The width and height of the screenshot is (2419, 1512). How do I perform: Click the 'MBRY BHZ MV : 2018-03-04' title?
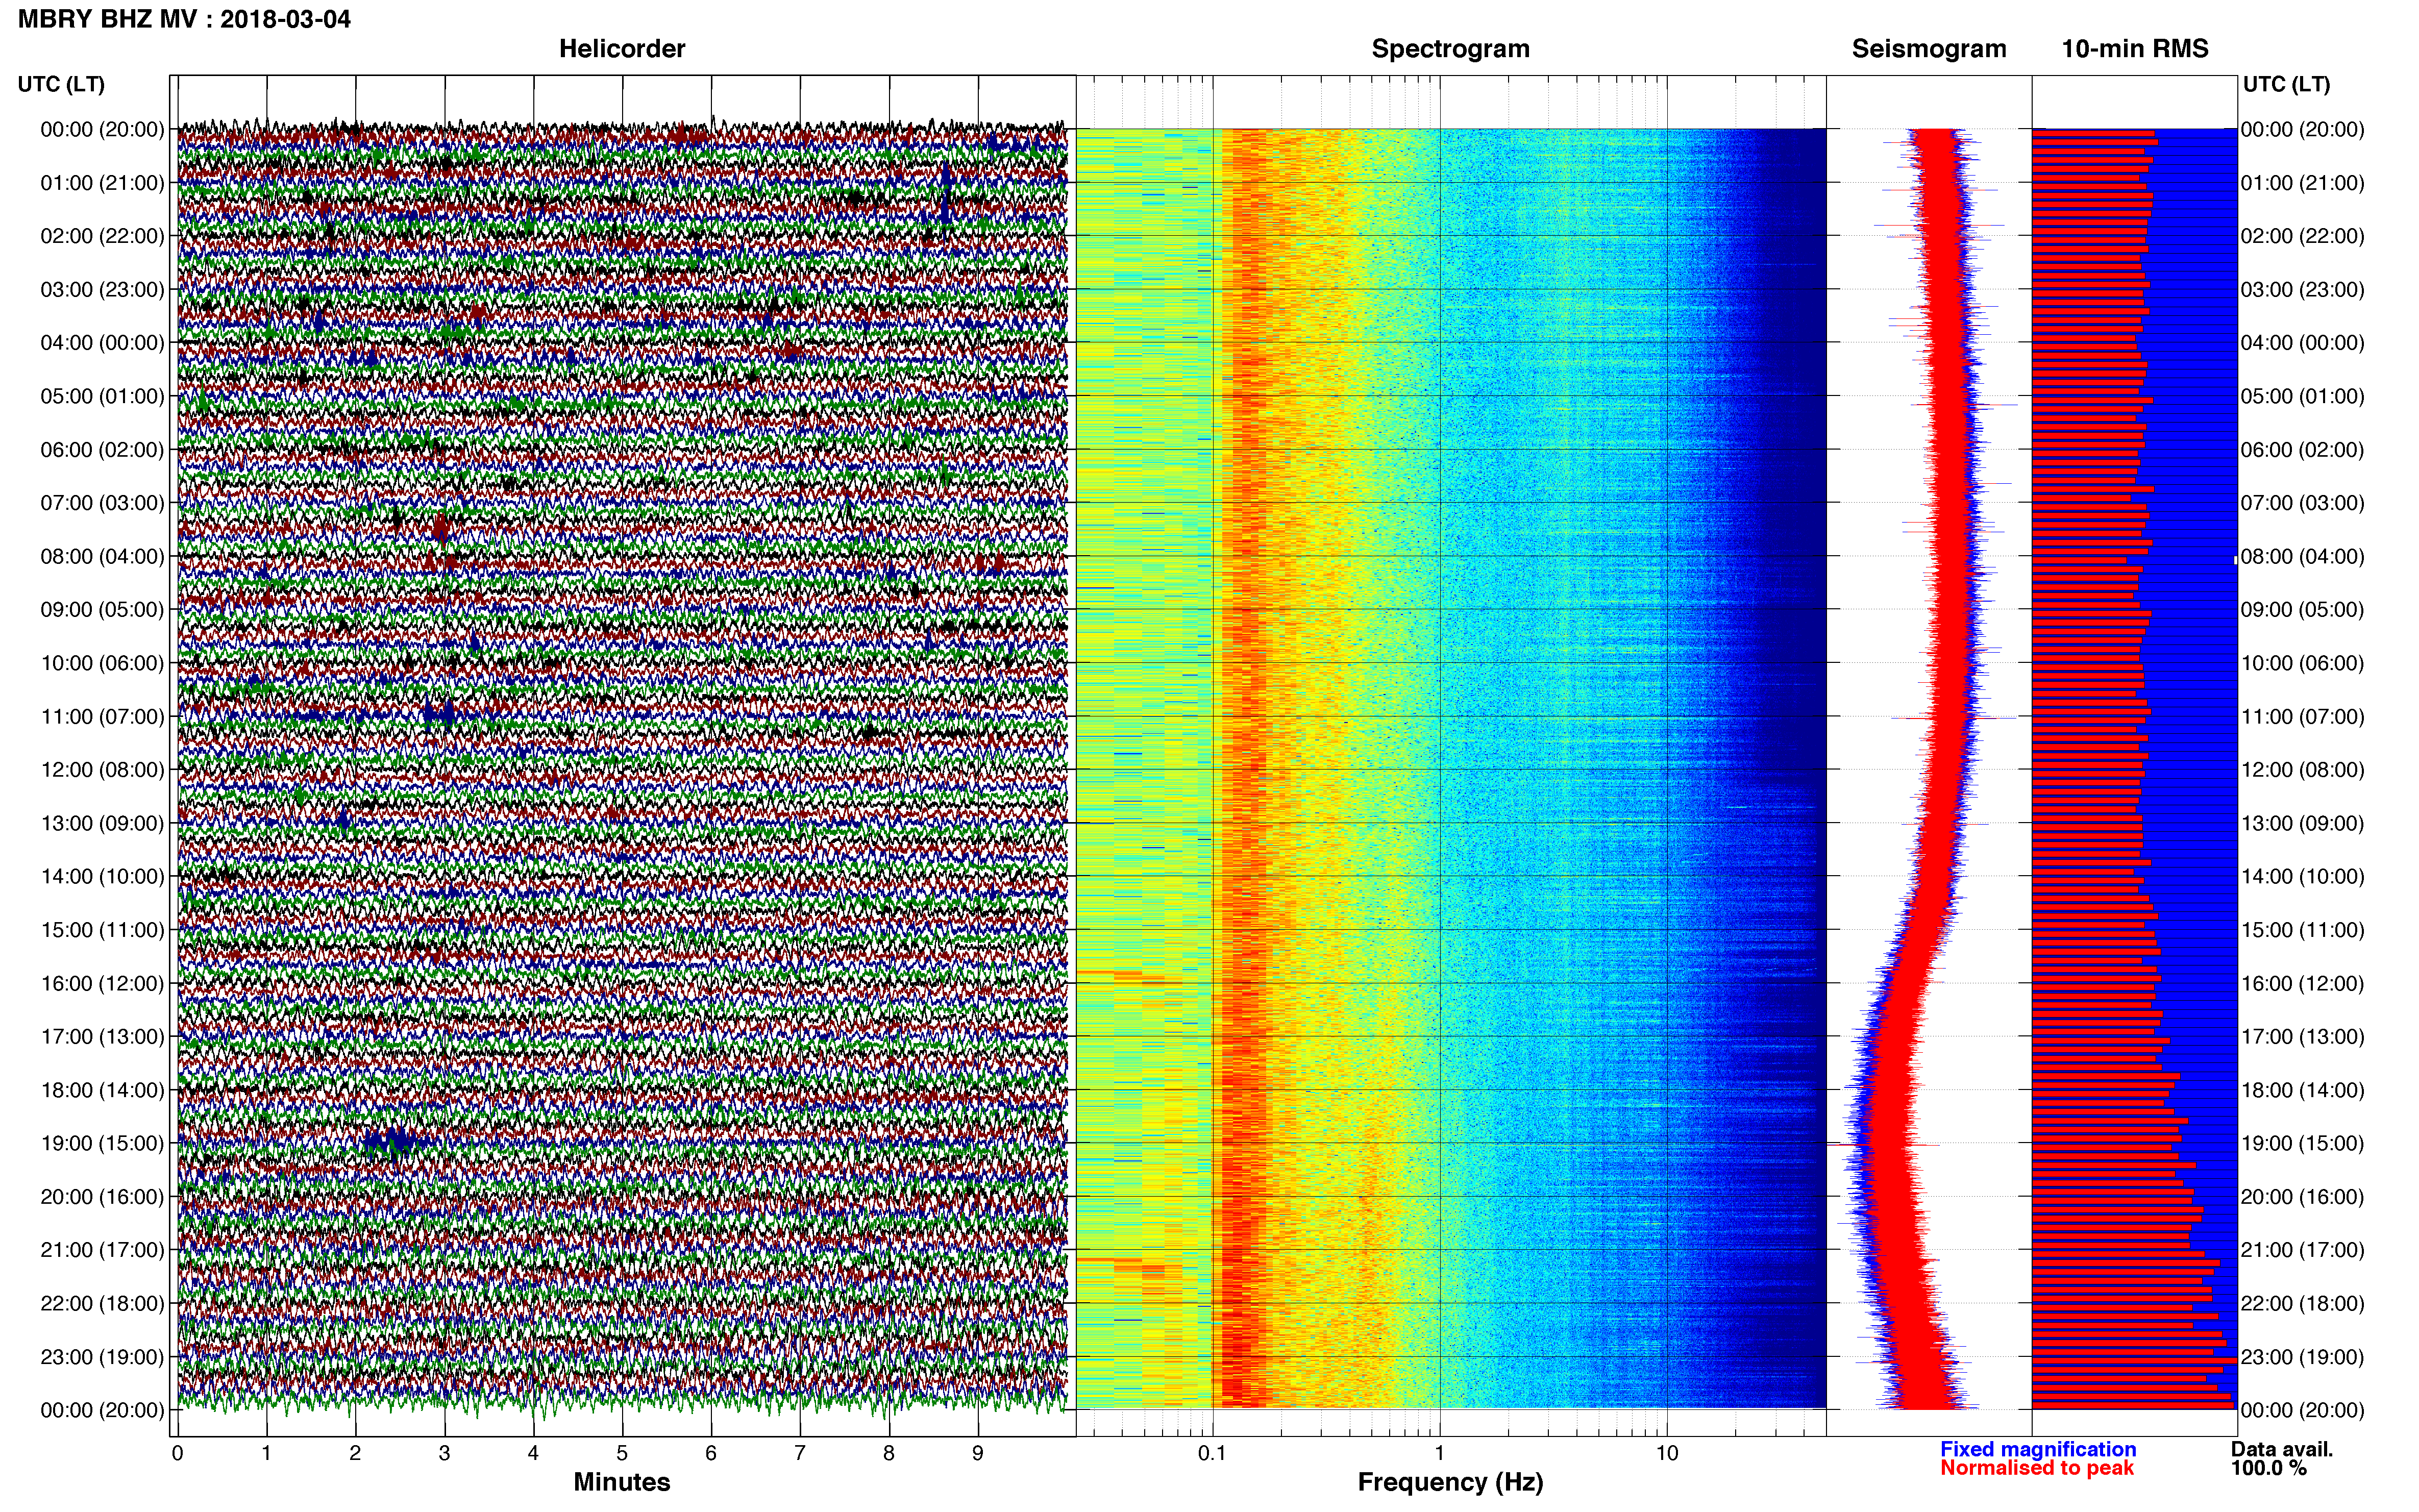[184, 19]
